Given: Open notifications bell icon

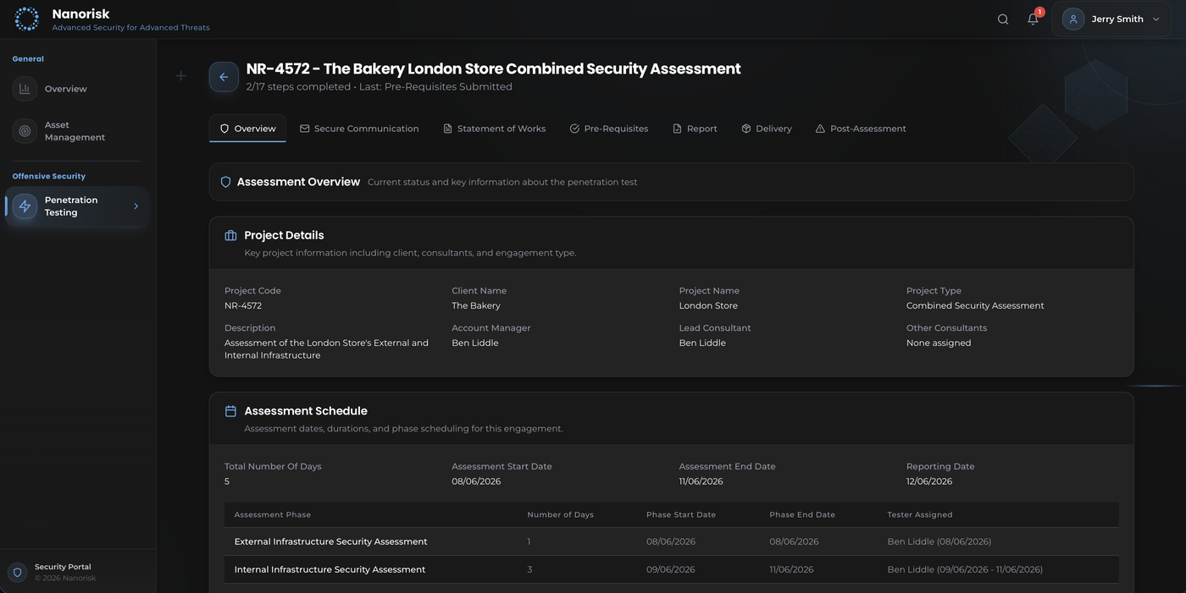Looking at the screenshot, I should click(1033, 19).
